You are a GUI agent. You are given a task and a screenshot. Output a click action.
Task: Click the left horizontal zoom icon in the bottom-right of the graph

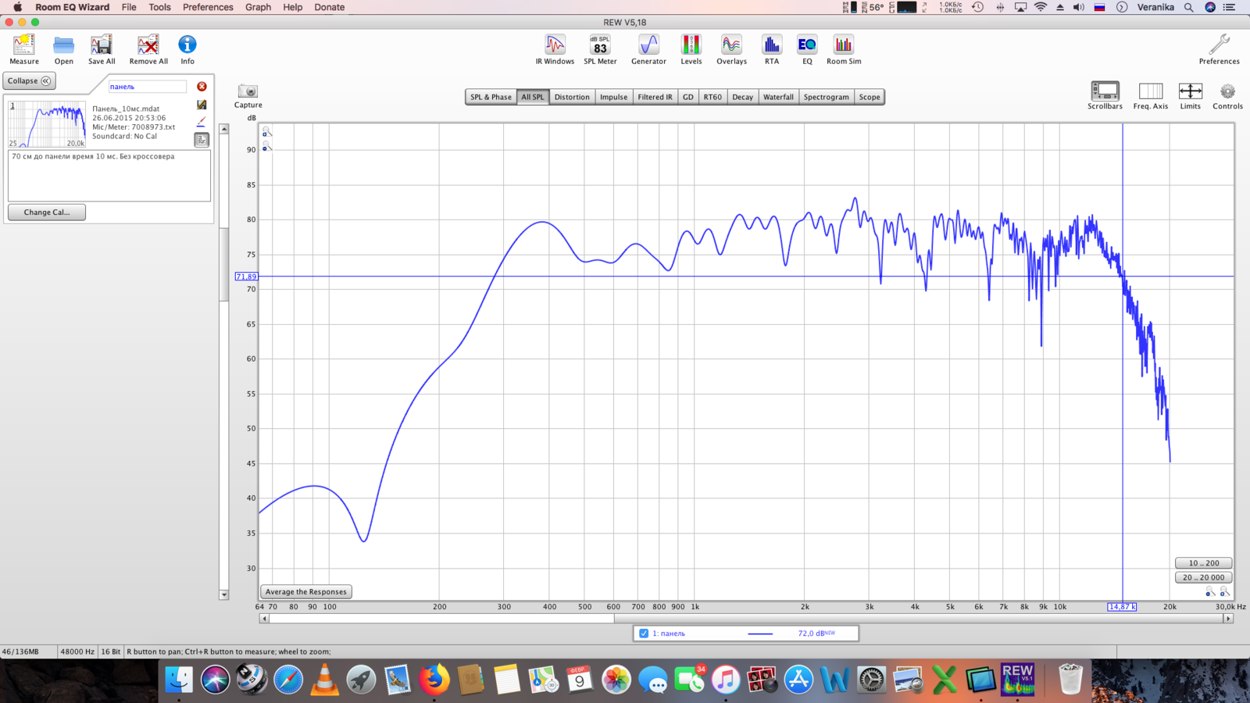pos(1210,592)
